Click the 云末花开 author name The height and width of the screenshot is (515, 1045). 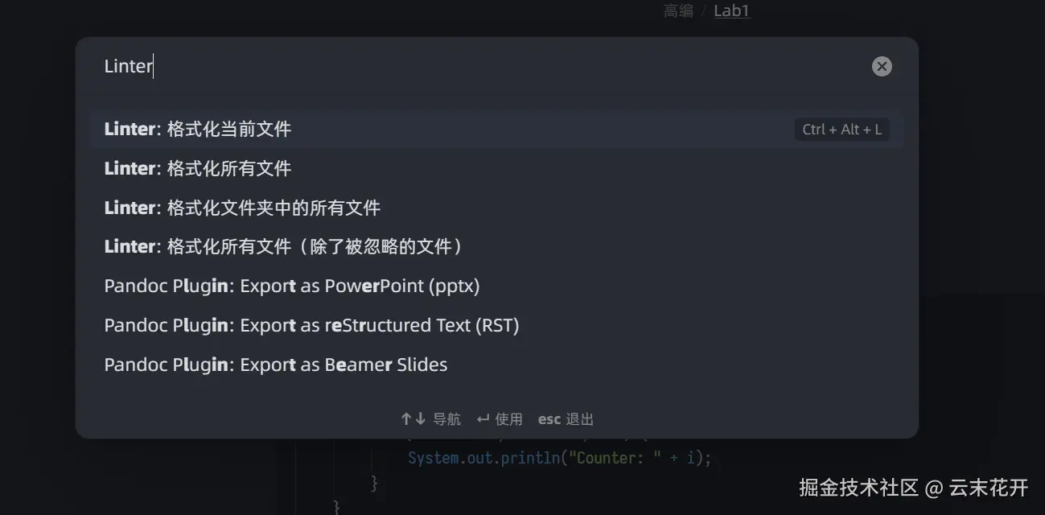(989, 487)
